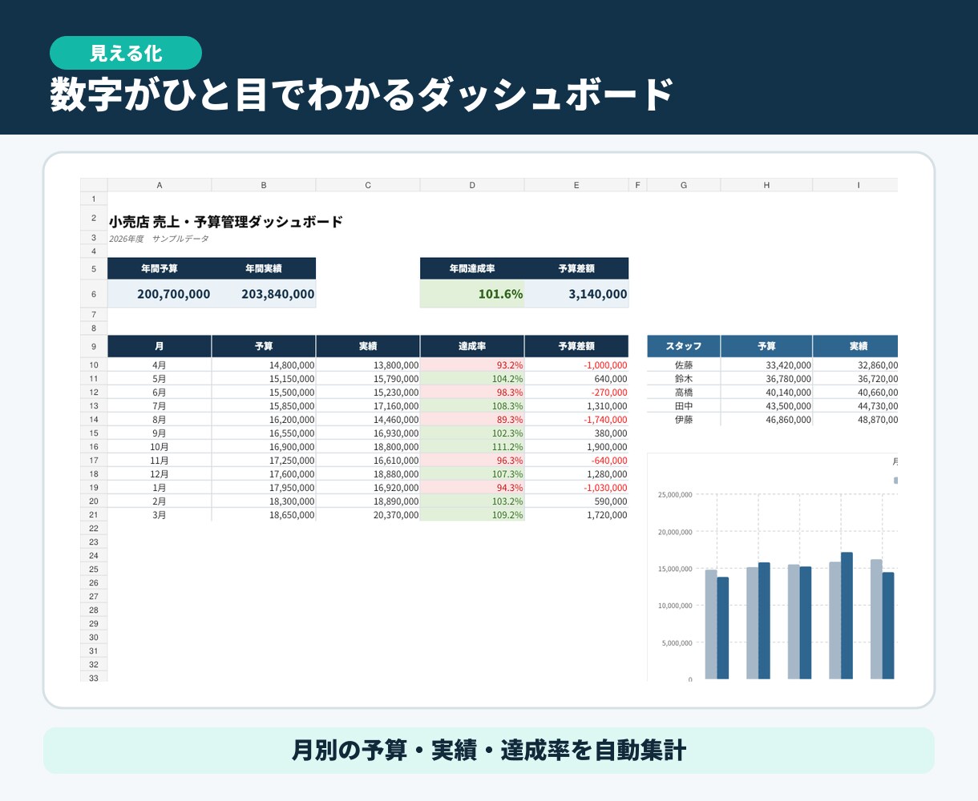The width and height of the screenshot is (978, 801).
Task: Click the red 93.2% cell
Action: pyautogui.click(x=472, y=365)
